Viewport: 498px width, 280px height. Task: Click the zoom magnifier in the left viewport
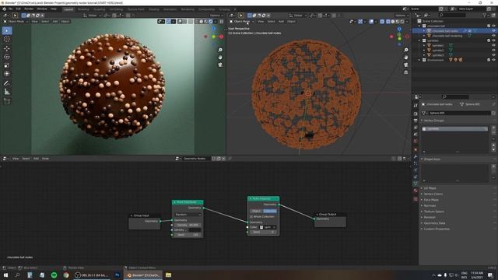(x=220, y=50)
